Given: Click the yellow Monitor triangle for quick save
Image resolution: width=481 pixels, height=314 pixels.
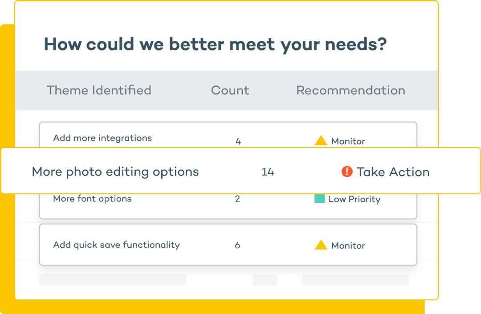Looking at the screenshot, I should pyautogui.click(x=321, y=245).
